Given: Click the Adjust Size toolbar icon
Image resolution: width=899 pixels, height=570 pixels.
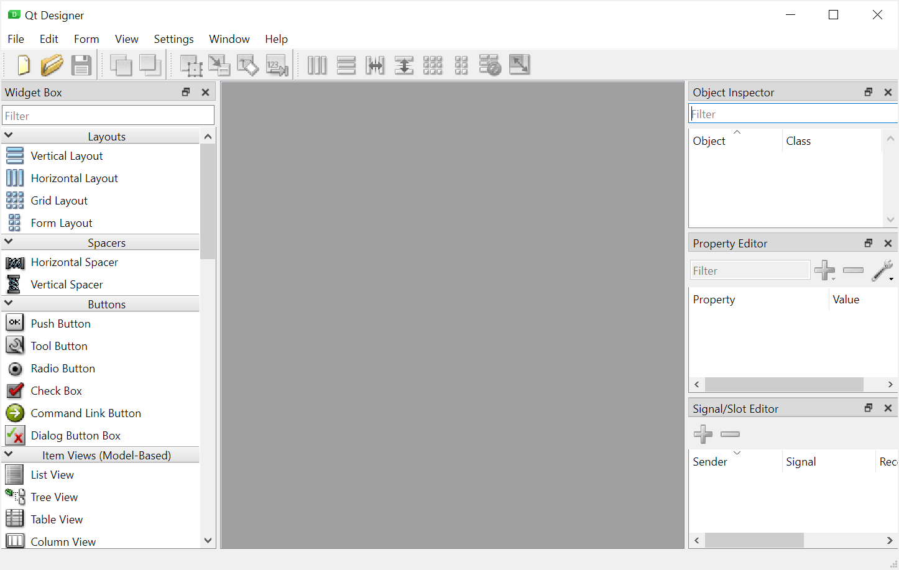Looking at the screenshot, I should 519,65.
